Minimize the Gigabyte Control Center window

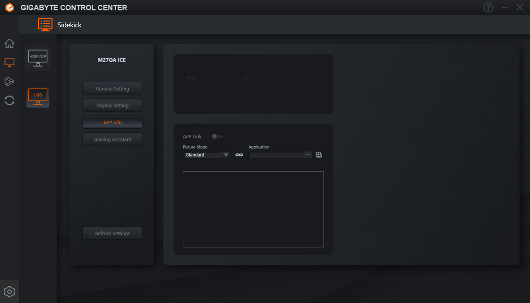[504, 8]
